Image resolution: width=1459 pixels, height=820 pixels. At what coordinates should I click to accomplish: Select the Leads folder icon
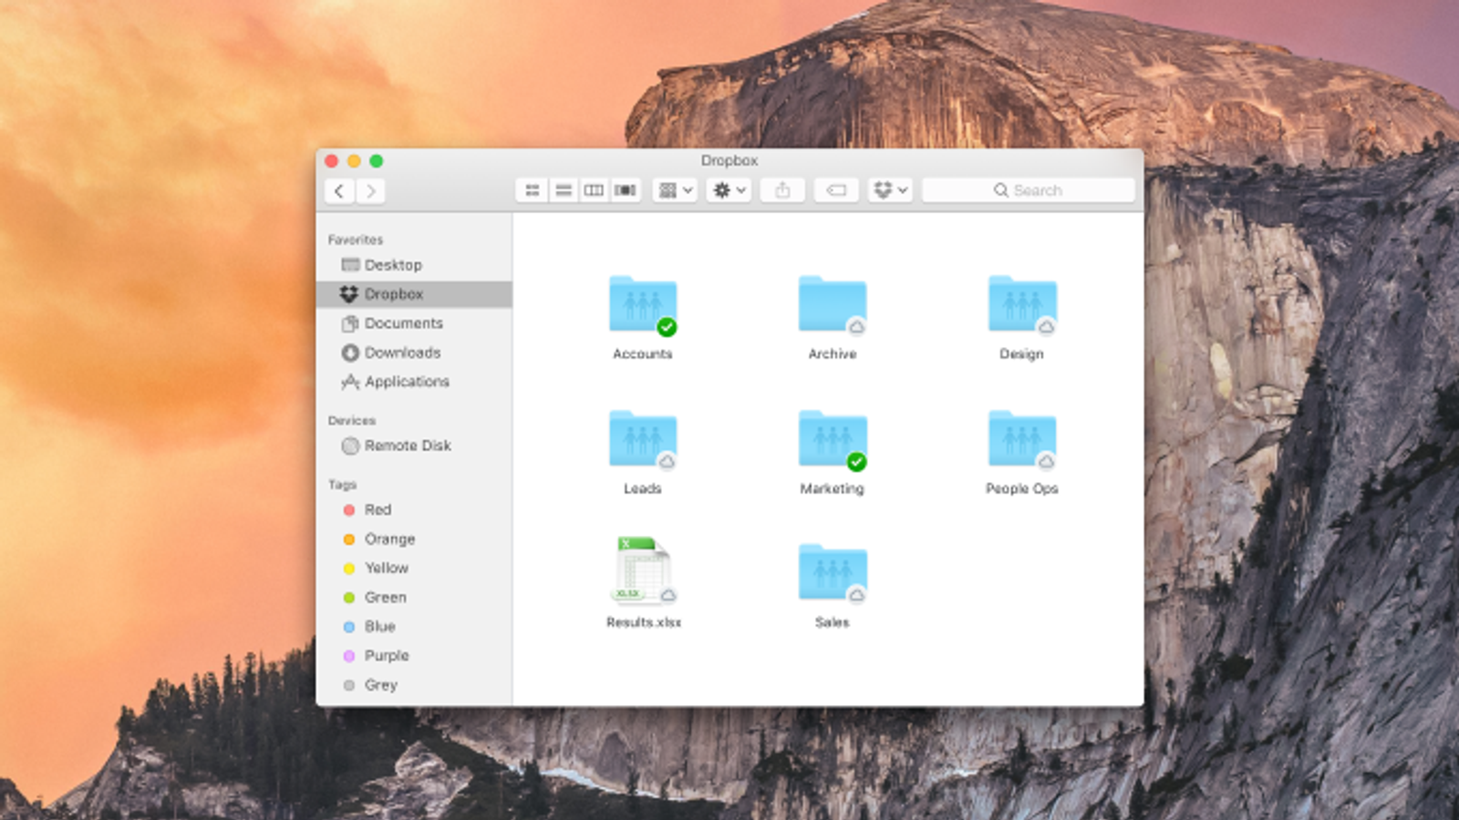click(643, 439)
